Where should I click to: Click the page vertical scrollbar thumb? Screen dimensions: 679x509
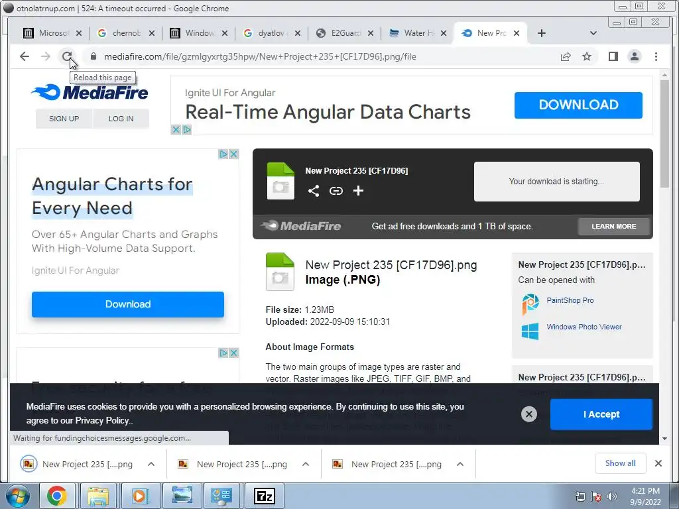point(664,134)
